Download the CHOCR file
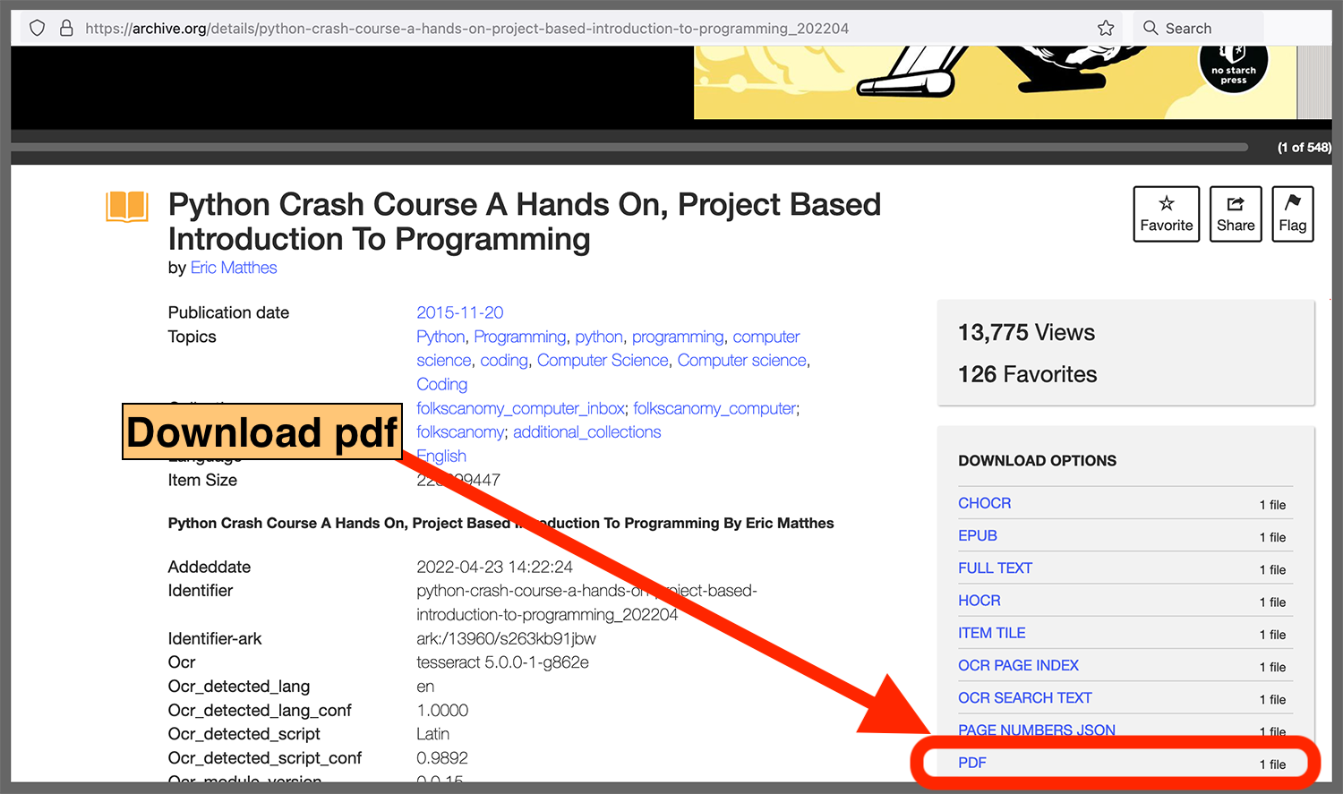The width and height of the screenshot is (1343, 794). tap(984, 503)
